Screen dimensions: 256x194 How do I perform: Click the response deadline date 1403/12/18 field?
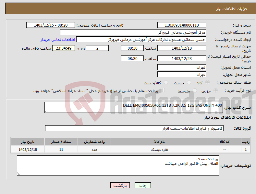(182, 48)
